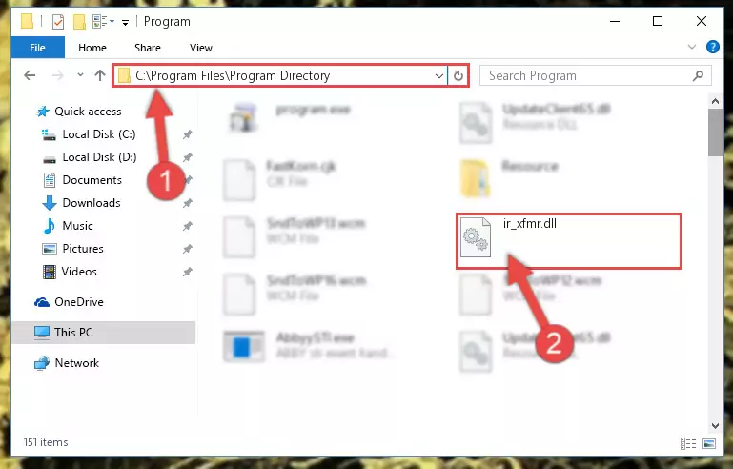Click the window folder icon in title bar
The width and height of the screenshot is (733, 469).
(28, 22)
